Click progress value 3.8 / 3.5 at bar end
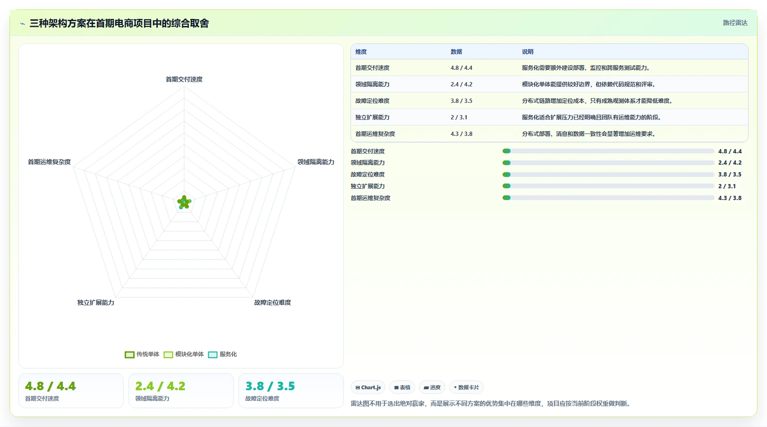The width and height of the screenshot is (767, 427). pos(730,175)
